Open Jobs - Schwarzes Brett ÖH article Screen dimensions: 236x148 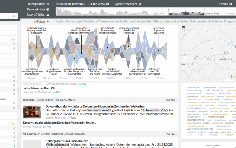[39, 88]
